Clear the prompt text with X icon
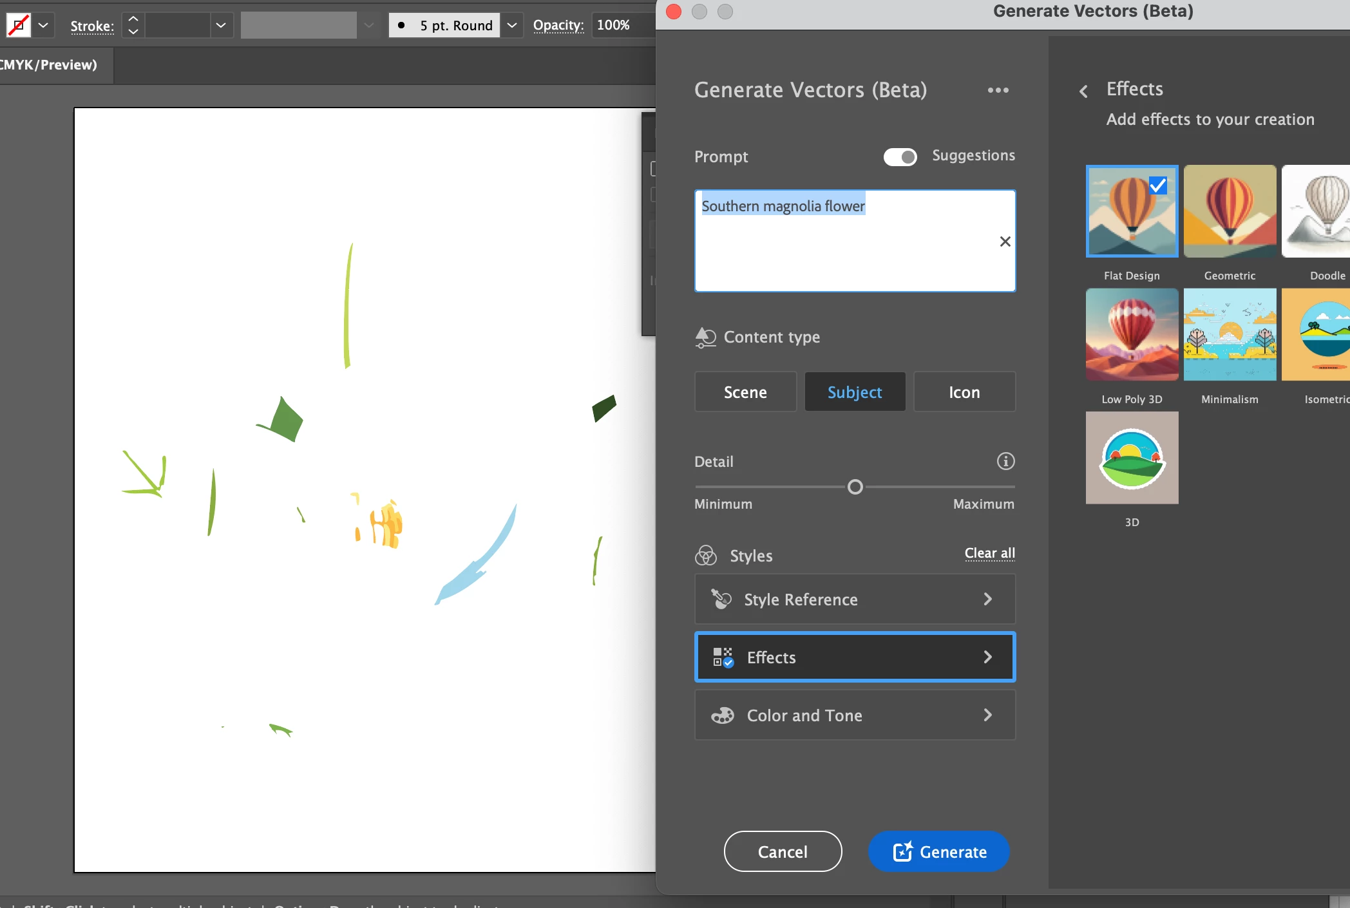The height and width of the screenshot is (908, 1350). click(x=1005, y=241)
